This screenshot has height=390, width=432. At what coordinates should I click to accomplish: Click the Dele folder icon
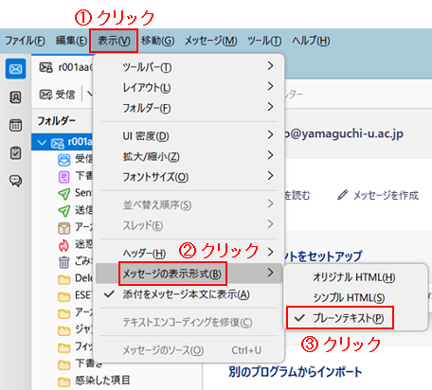(64, 279)
